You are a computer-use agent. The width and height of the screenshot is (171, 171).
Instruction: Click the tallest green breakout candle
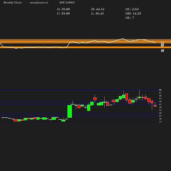pyautogui.click(x=70, y=111)
